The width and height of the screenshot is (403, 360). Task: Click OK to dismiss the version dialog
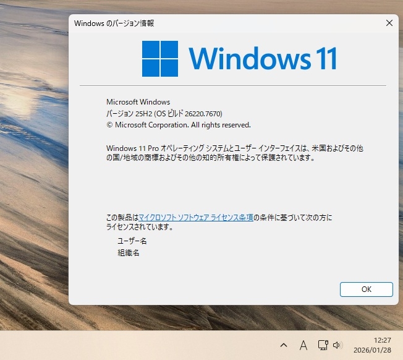(367, 289)
